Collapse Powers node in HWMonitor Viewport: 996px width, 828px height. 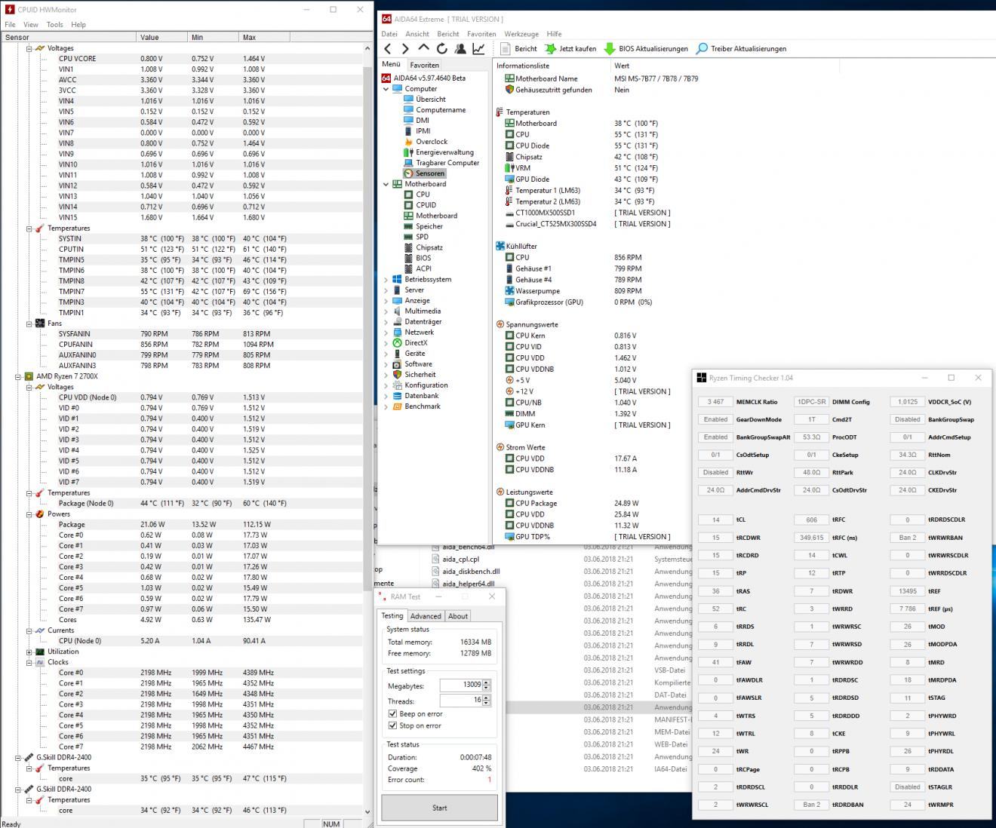tap(29, 514)
